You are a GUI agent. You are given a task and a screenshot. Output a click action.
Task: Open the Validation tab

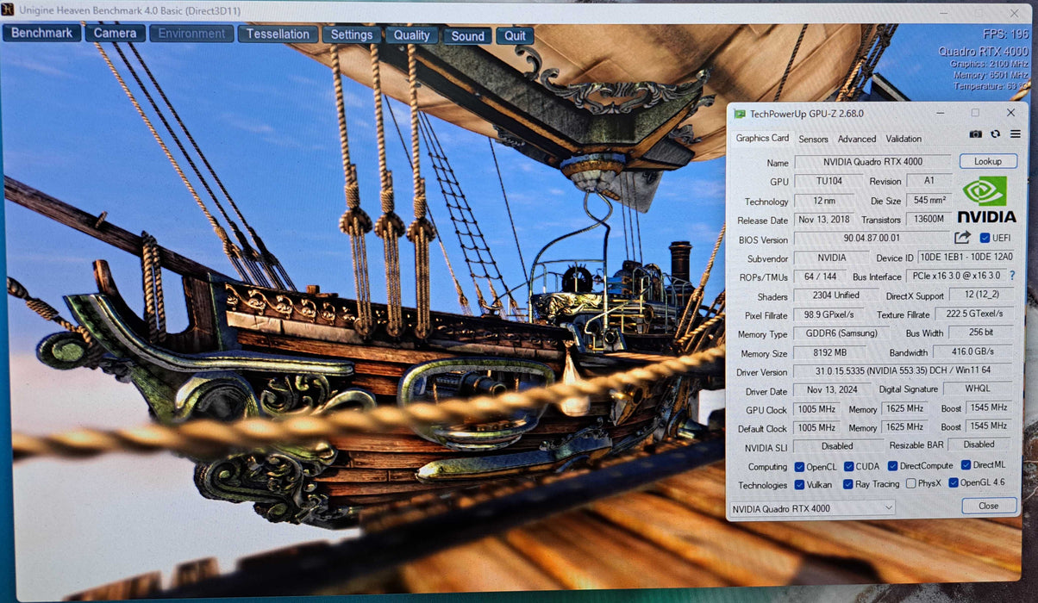point(904,138)
